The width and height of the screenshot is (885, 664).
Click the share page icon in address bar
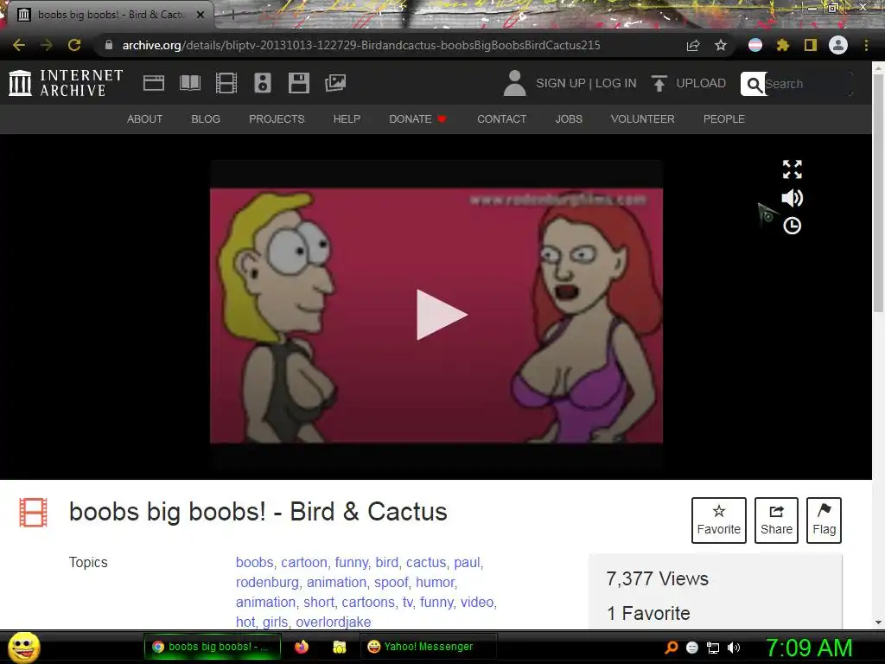click(x=693, y=45)
